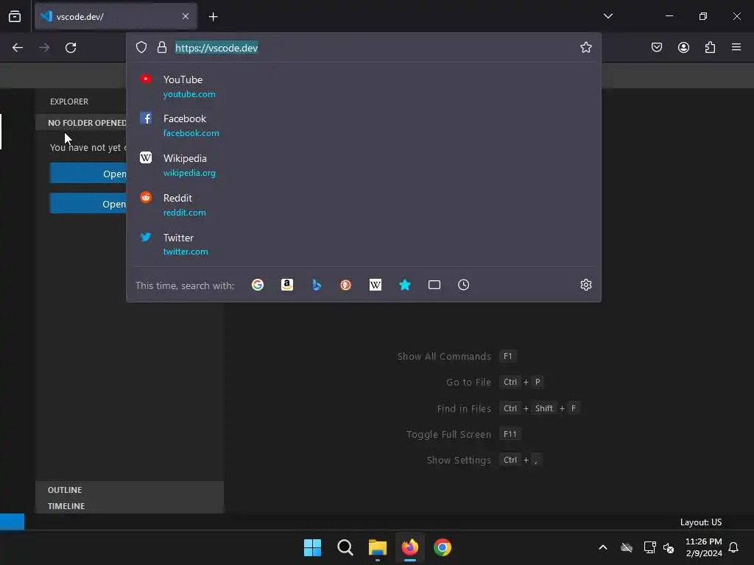The image size is (754, 565).
Task: Go back one page
Action: click(18, 48)
